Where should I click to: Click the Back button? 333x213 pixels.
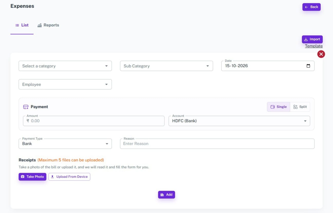point(311,7)
